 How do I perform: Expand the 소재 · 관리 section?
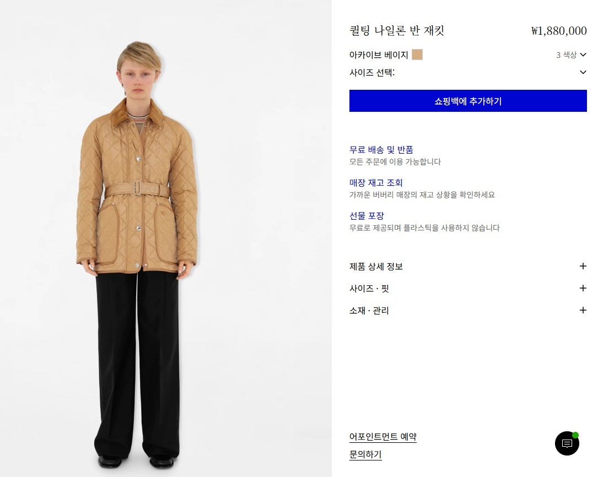click(x=468, y=311)
